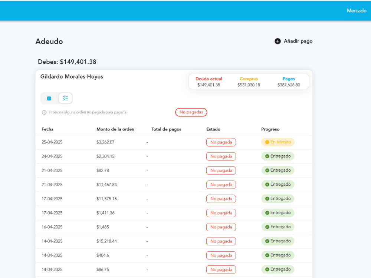Click the $1,411.36 amount

(x=105, y=213)
